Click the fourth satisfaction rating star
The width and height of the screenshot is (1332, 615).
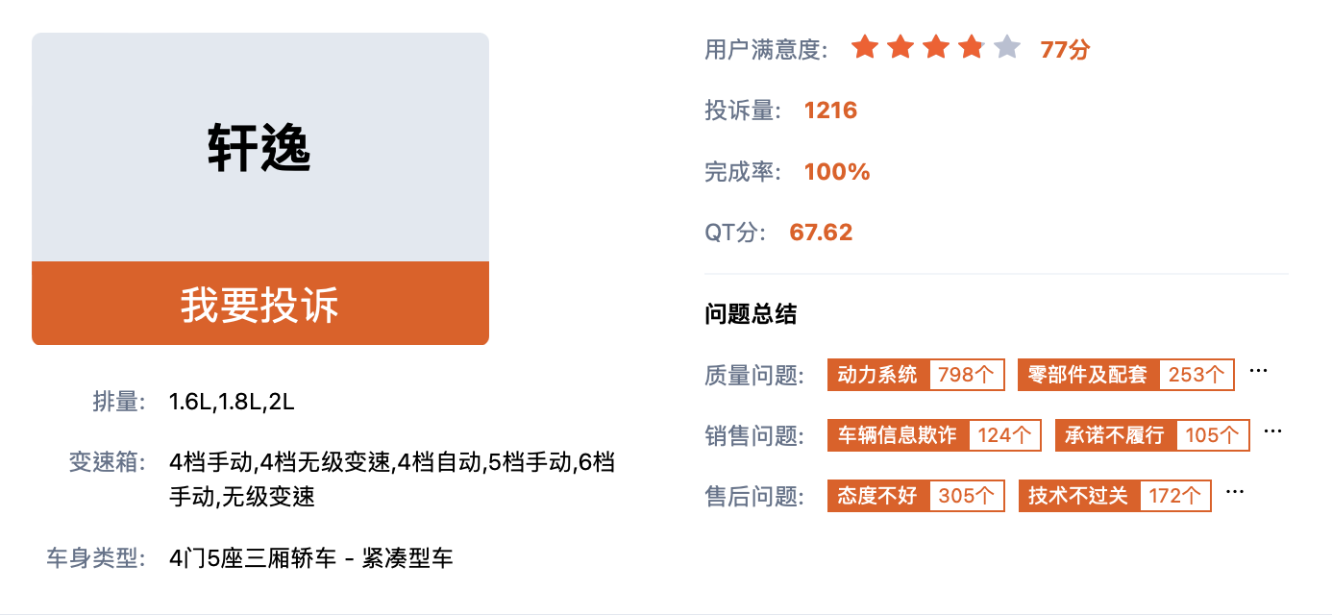pos(972,47)
